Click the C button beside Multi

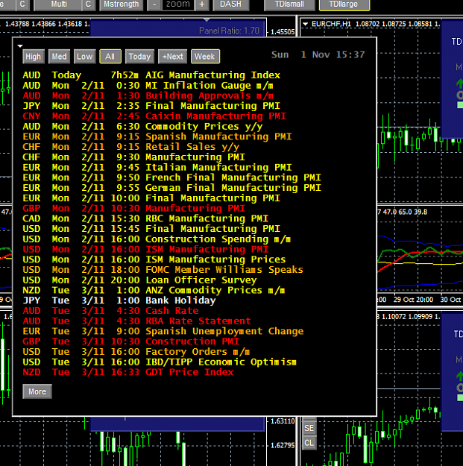click(x=88, y=4)
